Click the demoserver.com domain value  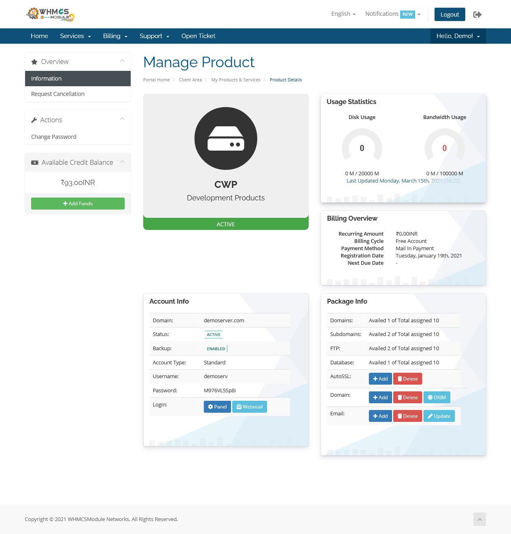click(224, 320)
